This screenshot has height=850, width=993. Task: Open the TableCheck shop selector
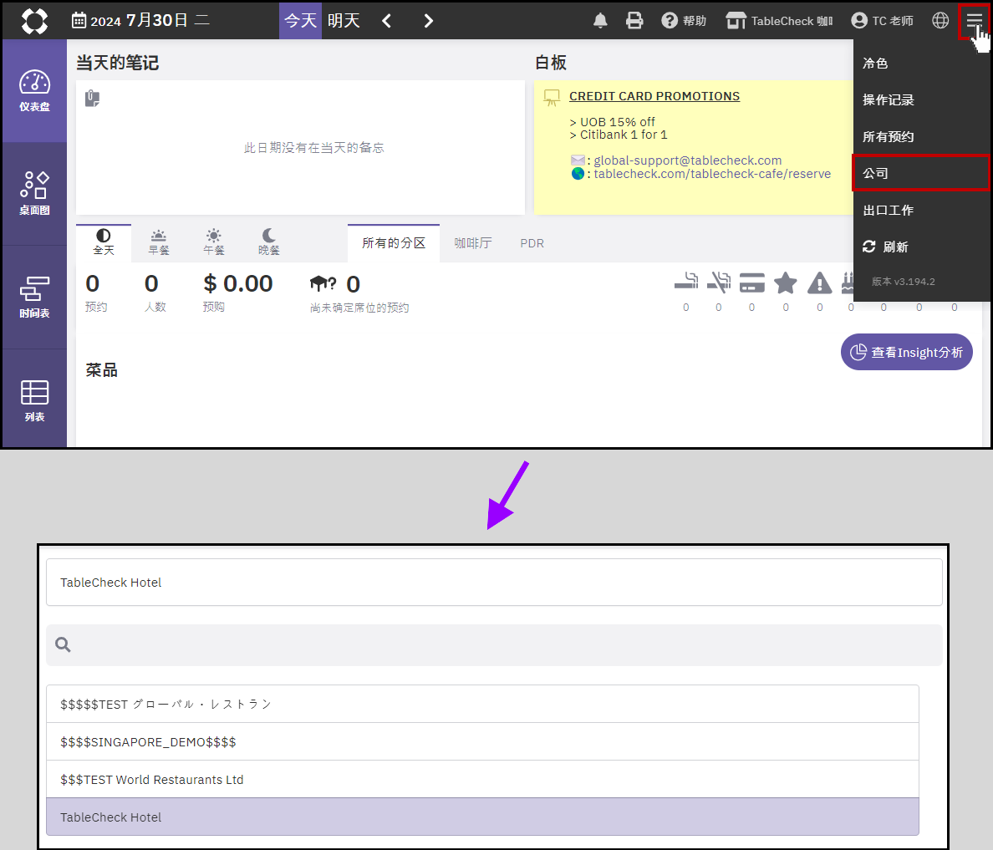[x=779, y=21]
